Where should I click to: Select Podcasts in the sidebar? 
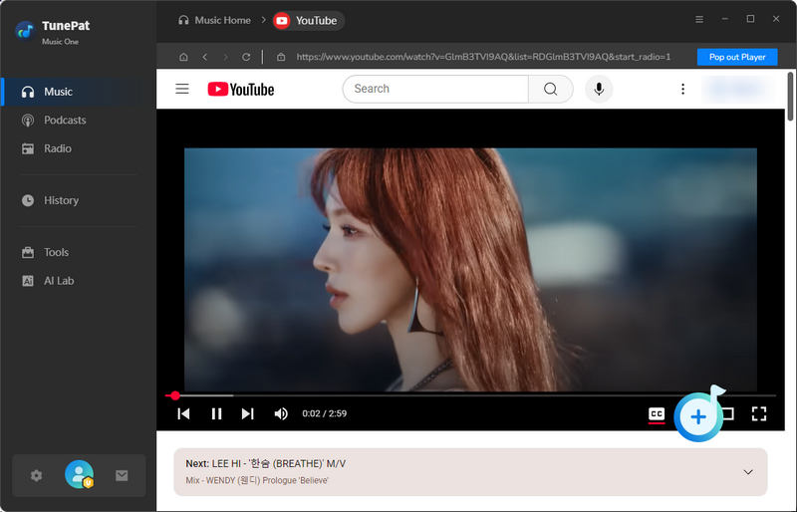pos(65,121)
